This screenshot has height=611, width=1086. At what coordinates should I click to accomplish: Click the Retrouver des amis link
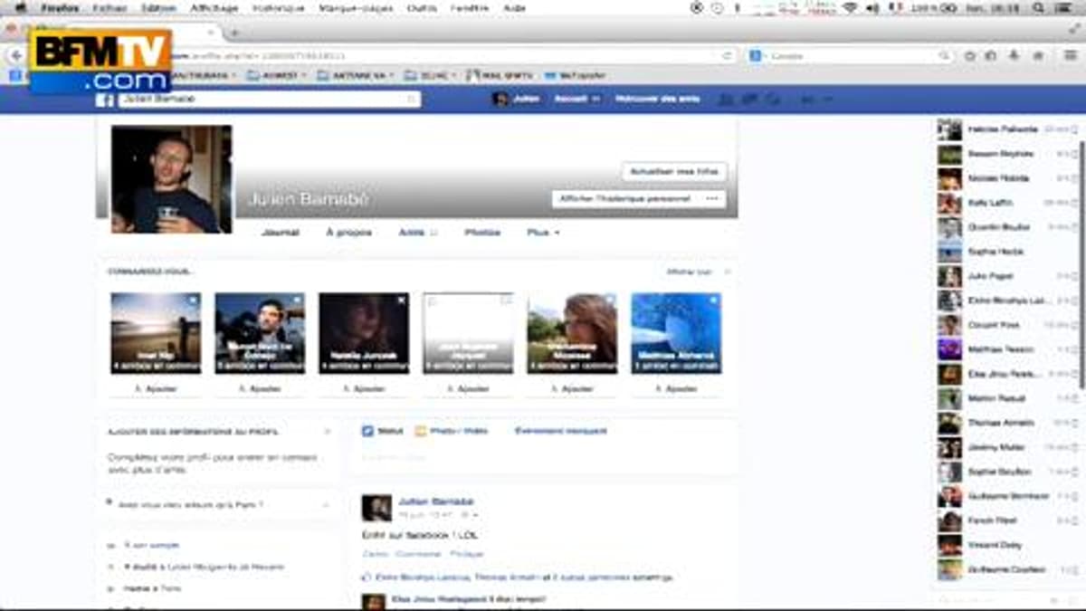point(658,100)
